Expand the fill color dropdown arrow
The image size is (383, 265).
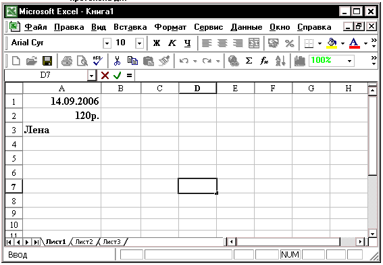[x=342, y=43]
